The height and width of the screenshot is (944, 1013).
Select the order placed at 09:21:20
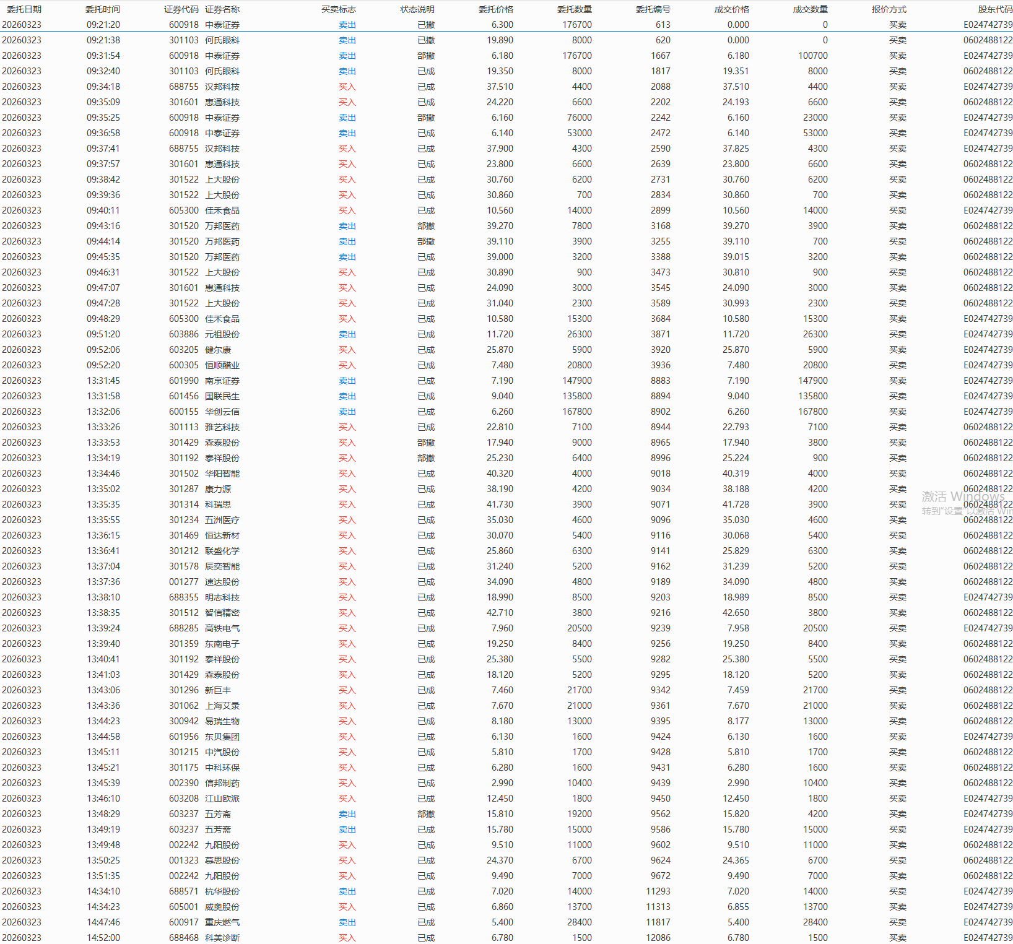(x=103, y=25)
